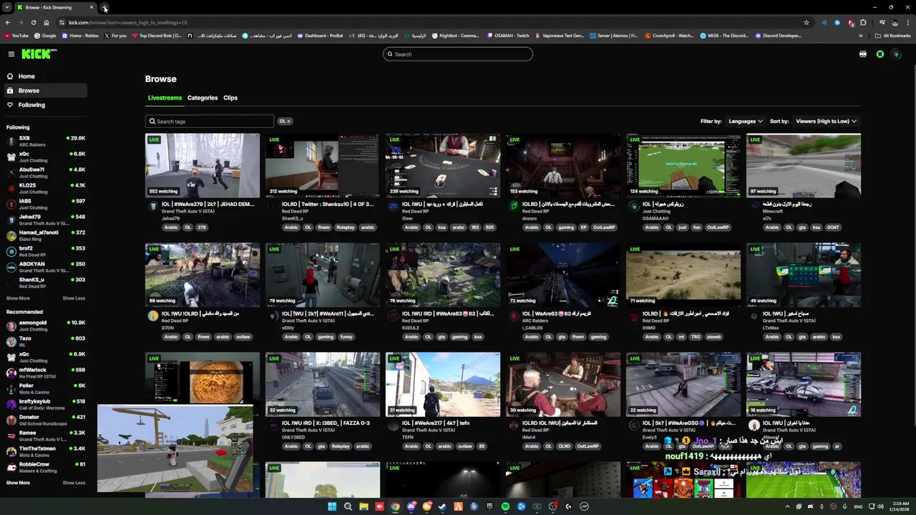Open the Minecraft stream with 97 watching
The height and width of the screenshot is (515, 916).
804,165
